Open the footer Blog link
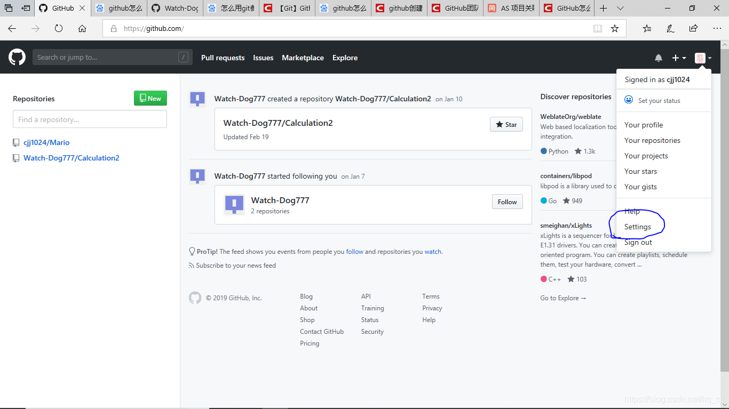This screenshot has height=409, width=729. [306, 296]
